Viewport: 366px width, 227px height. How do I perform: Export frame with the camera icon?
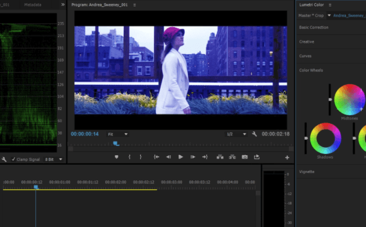[245, 157]
